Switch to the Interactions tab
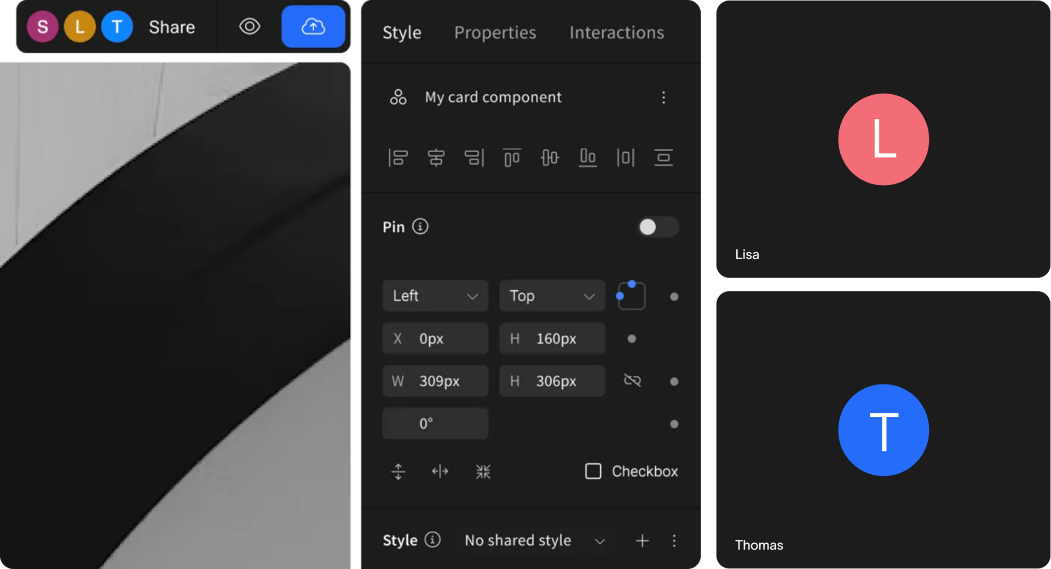Viewport: 1051px width, 569px height. click(x=616, y=32)
